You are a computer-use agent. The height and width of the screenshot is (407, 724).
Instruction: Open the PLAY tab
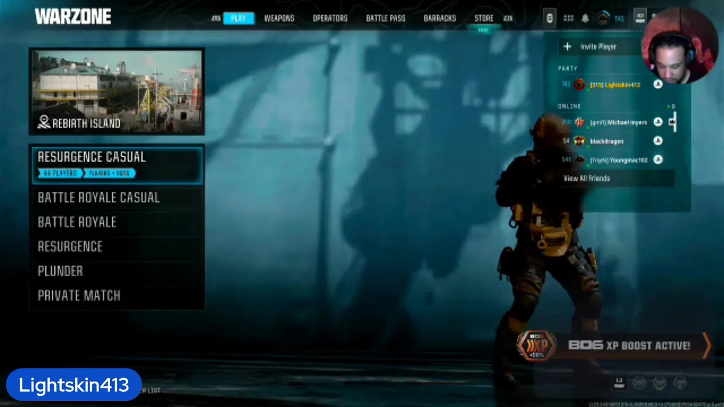(238, 18)
